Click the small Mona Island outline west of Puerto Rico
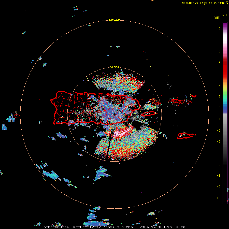Screen dimensions: 229x229 click(17, 116)
